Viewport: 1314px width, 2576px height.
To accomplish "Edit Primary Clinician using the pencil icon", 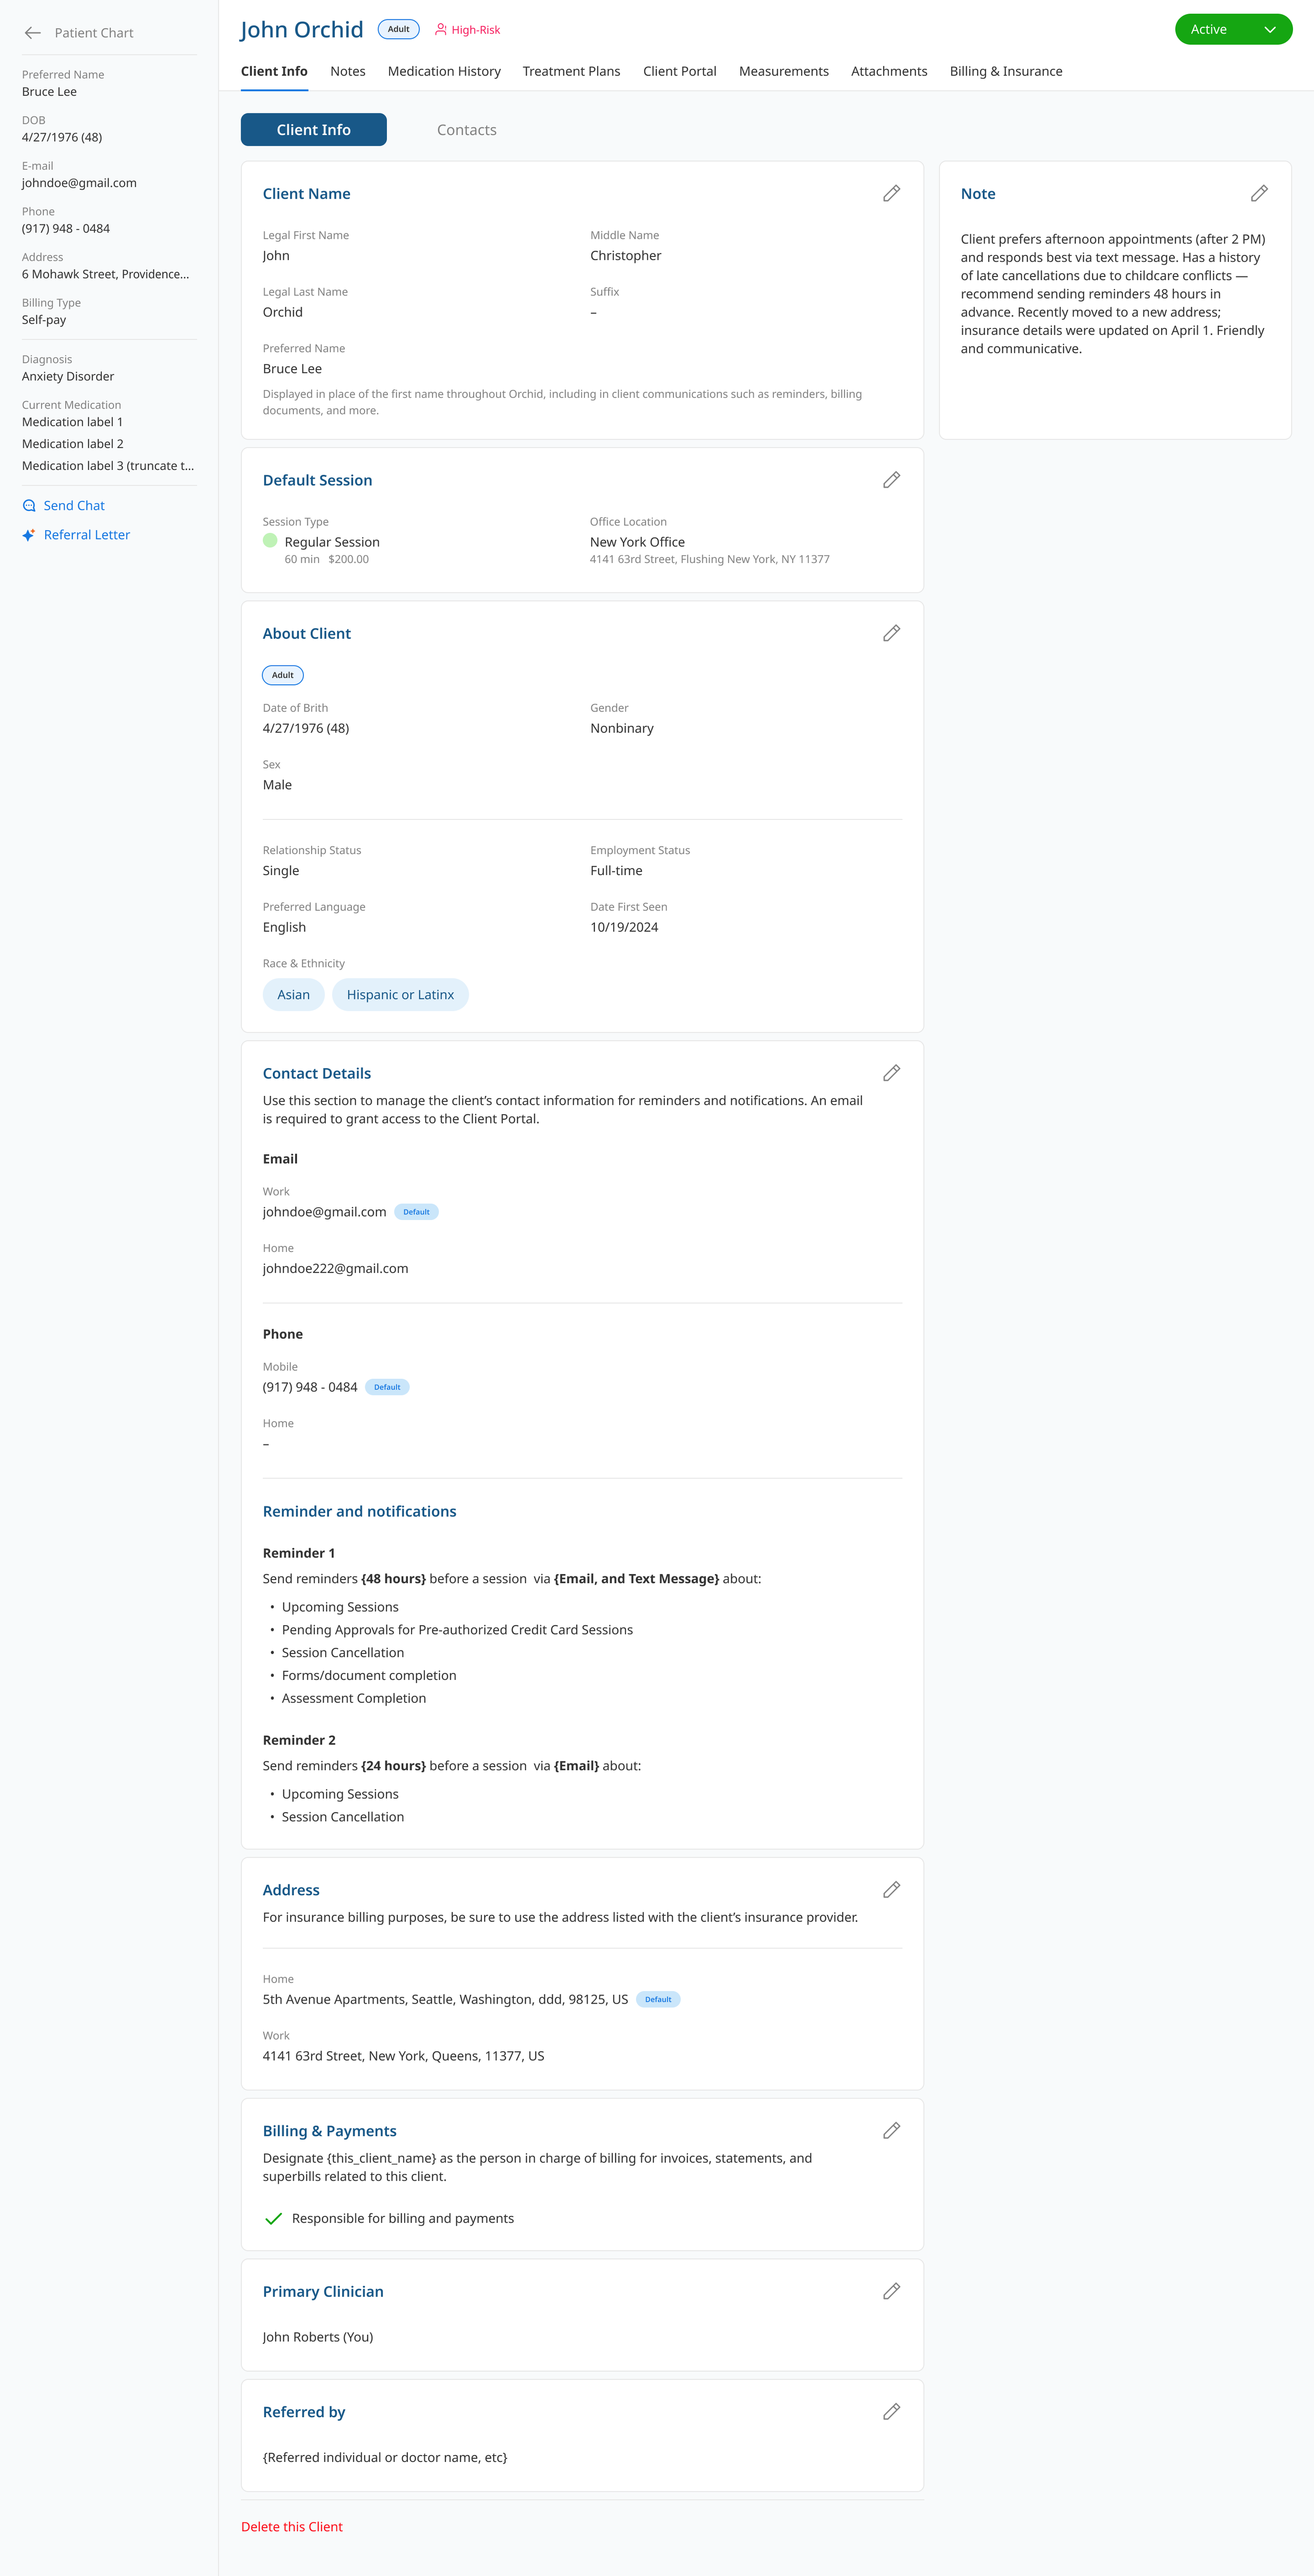I will pos(891,2291).
